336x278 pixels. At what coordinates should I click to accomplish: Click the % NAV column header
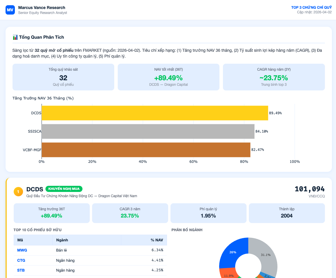pyautogui.click(x=157, y=240)
